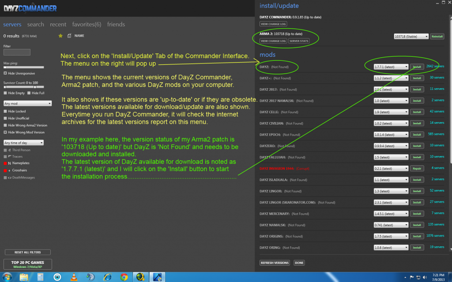The width and height of the screenshot is (452, 282).
Task: Open the Arma 2 103718 (Stable) version dropdown
Action: [411, 37]
